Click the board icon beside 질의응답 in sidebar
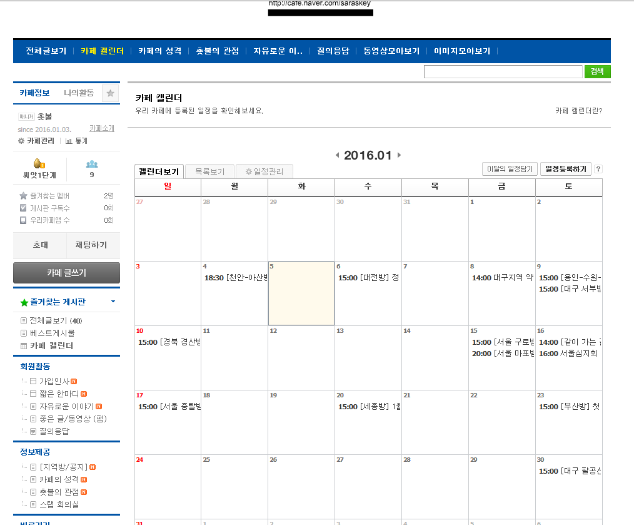The height and width of the screenshot is (525, 634). (x=33, y=432)
